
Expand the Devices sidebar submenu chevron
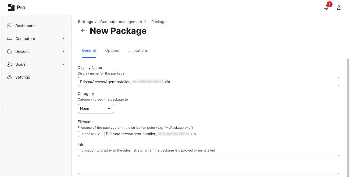click(63, 51)
